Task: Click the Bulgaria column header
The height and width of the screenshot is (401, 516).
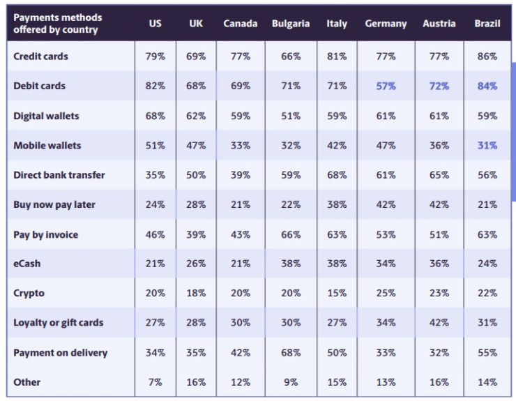Action: (x=291, y=23)
